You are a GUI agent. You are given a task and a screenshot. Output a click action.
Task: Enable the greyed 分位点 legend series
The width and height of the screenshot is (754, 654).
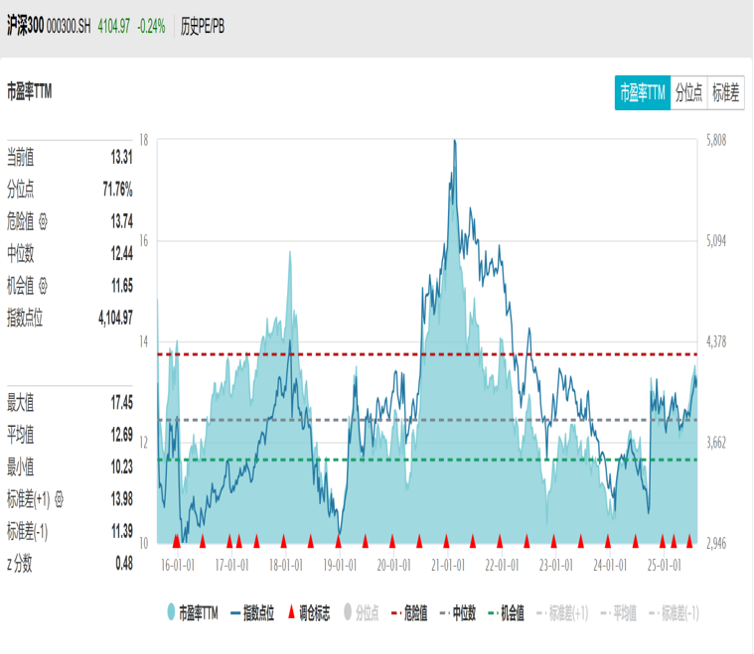(x=362, y=613)
